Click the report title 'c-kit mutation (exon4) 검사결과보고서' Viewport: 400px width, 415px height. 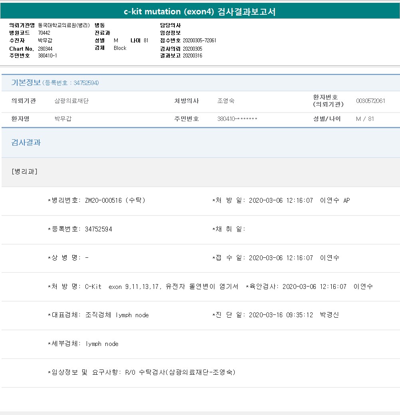click(x=200, y=12)
